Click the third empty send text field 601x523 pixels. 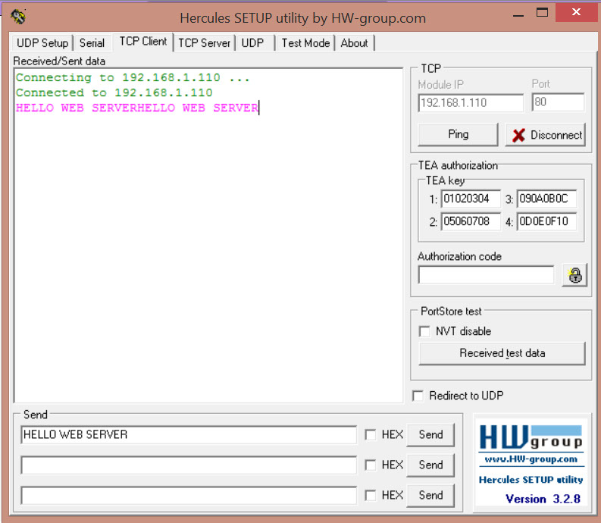[189, 495]
